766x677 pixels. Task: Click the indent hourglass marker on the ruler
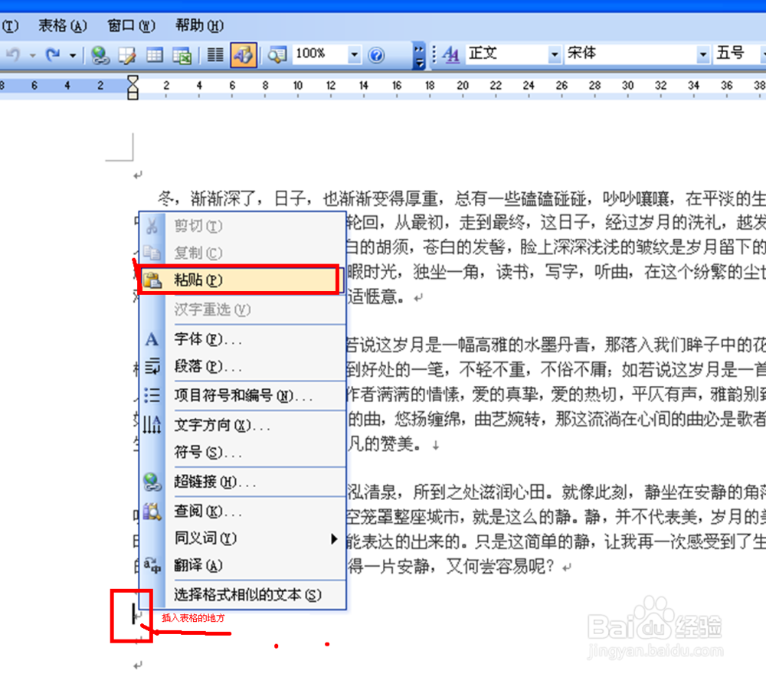point(133,87)
